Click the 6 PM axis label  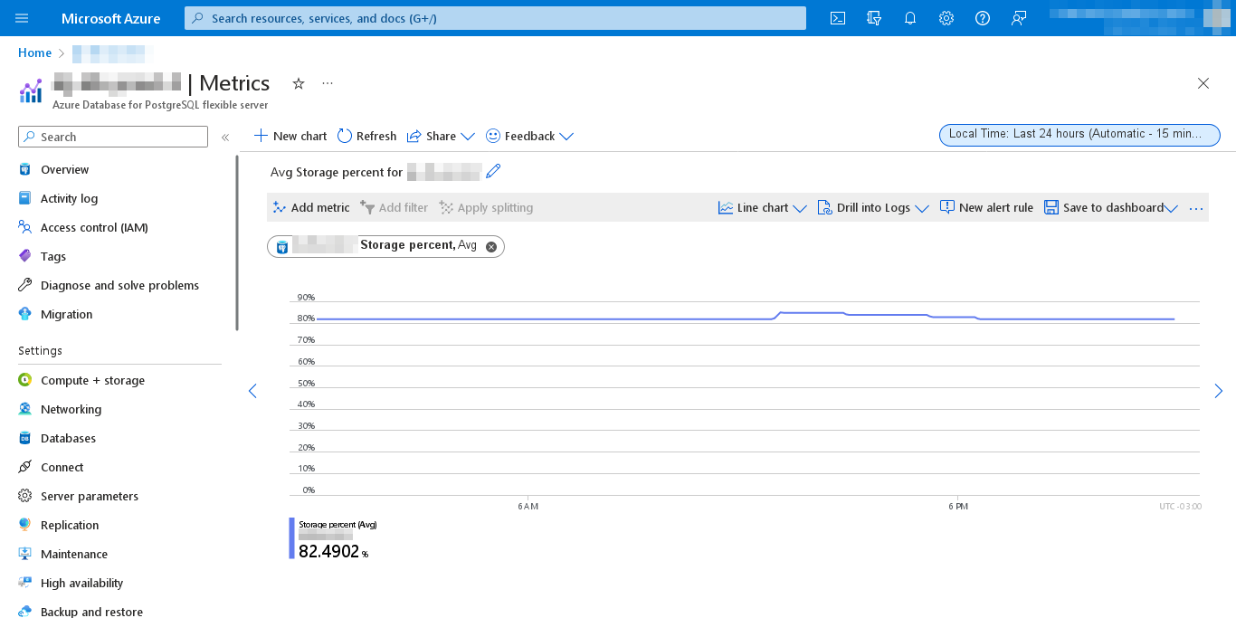[958, 506]
